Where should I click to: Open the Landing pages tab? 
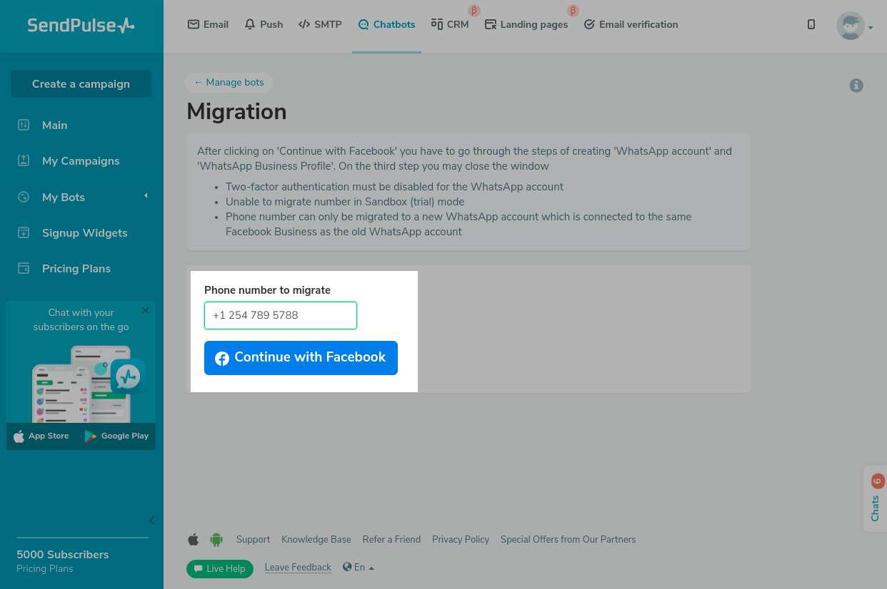[x=526, y=24]
